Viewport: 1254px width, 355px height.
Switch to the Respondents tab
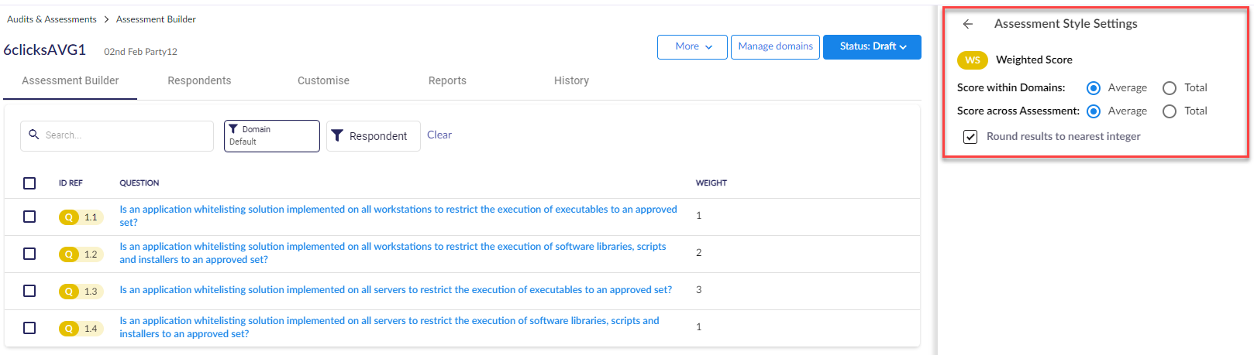[199, 80]
